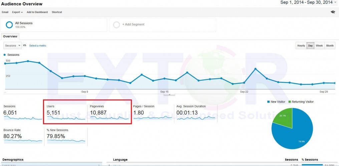Open the Sessions metric dropdown
The width and height of the screenshot is (339, 166).
coord(13,45)
